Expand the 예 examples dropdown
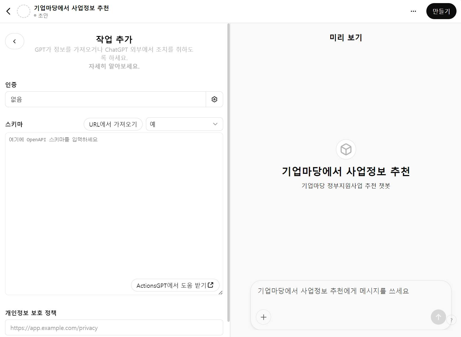This screenshot has width=461, height=337. click(x=185, y=124)
